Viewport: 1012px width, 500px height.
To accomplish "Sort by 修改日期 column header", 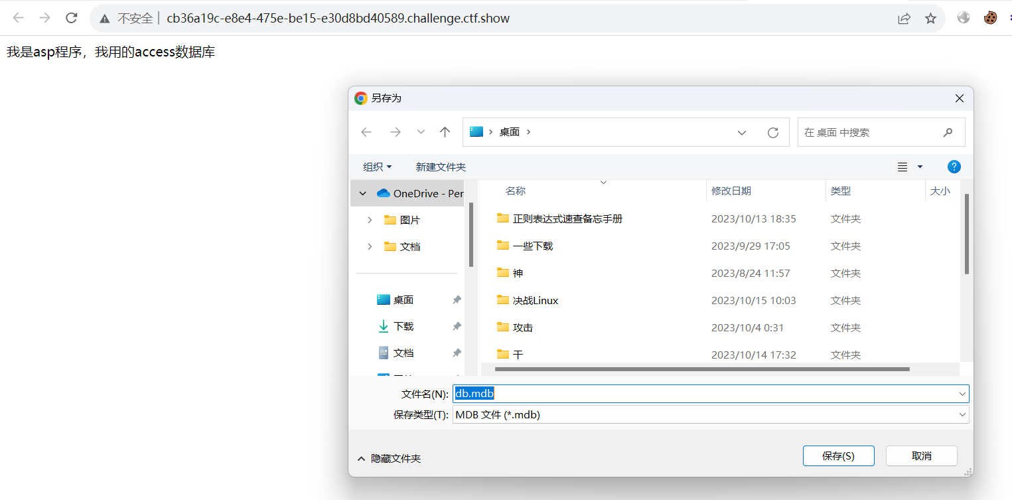I will (731, 191).
